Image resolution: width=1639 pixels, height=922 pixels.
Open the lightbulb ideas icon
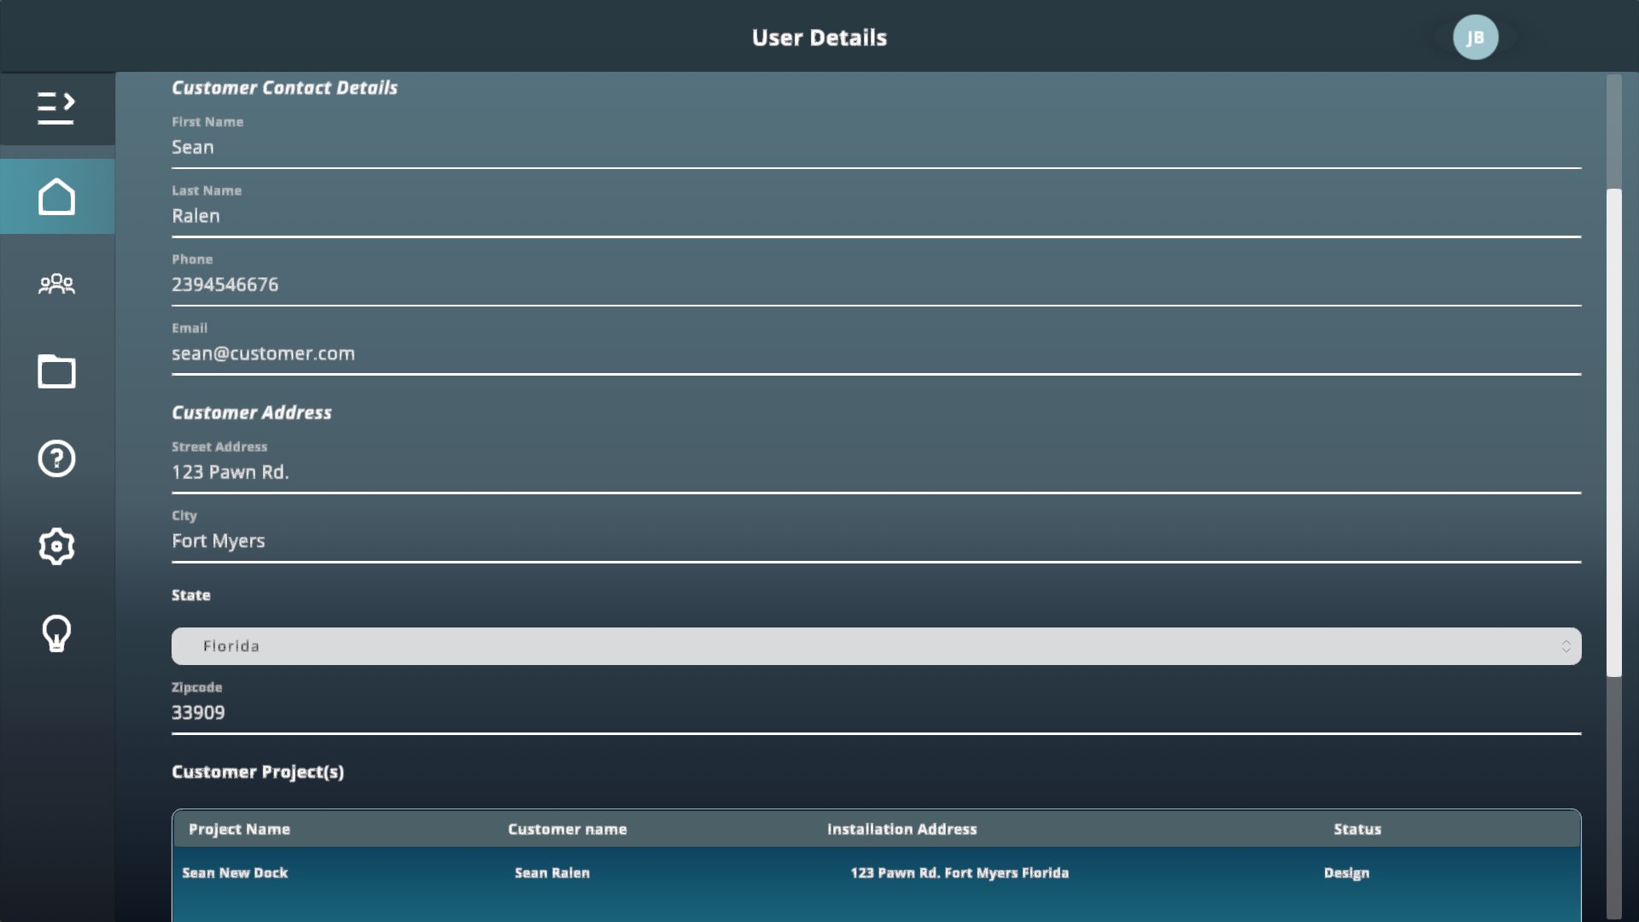(56, 633)
